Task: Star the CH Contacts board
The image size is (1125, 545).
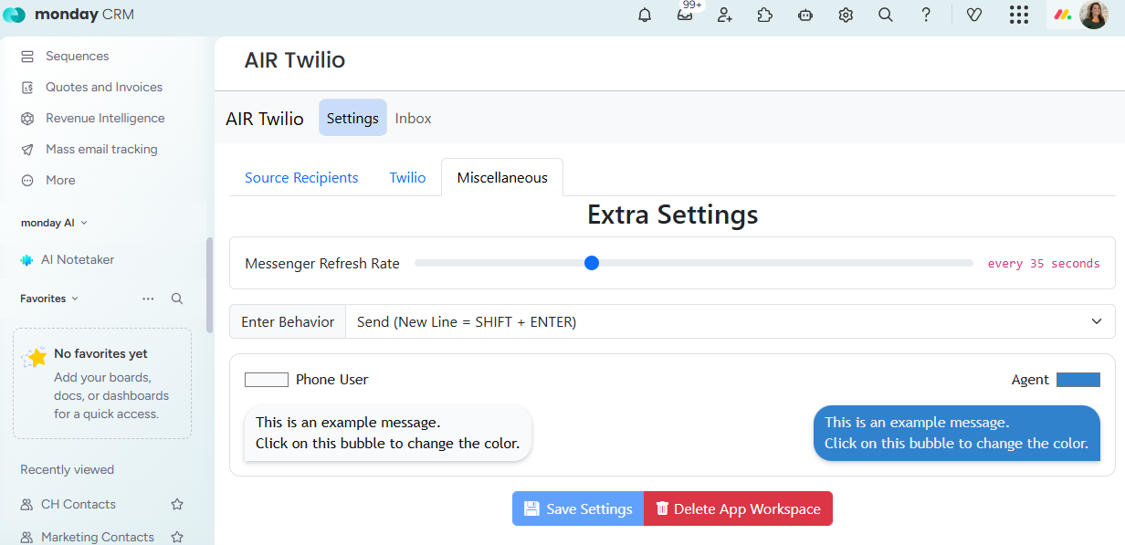Action: click(x=177, y=504)
